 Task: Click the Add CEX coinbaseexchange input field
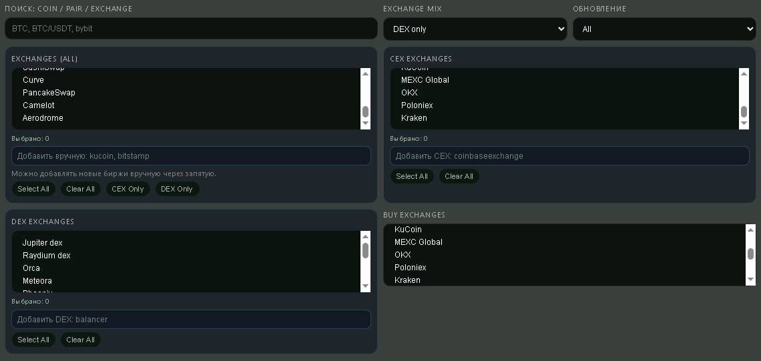[x=570, y=155]
